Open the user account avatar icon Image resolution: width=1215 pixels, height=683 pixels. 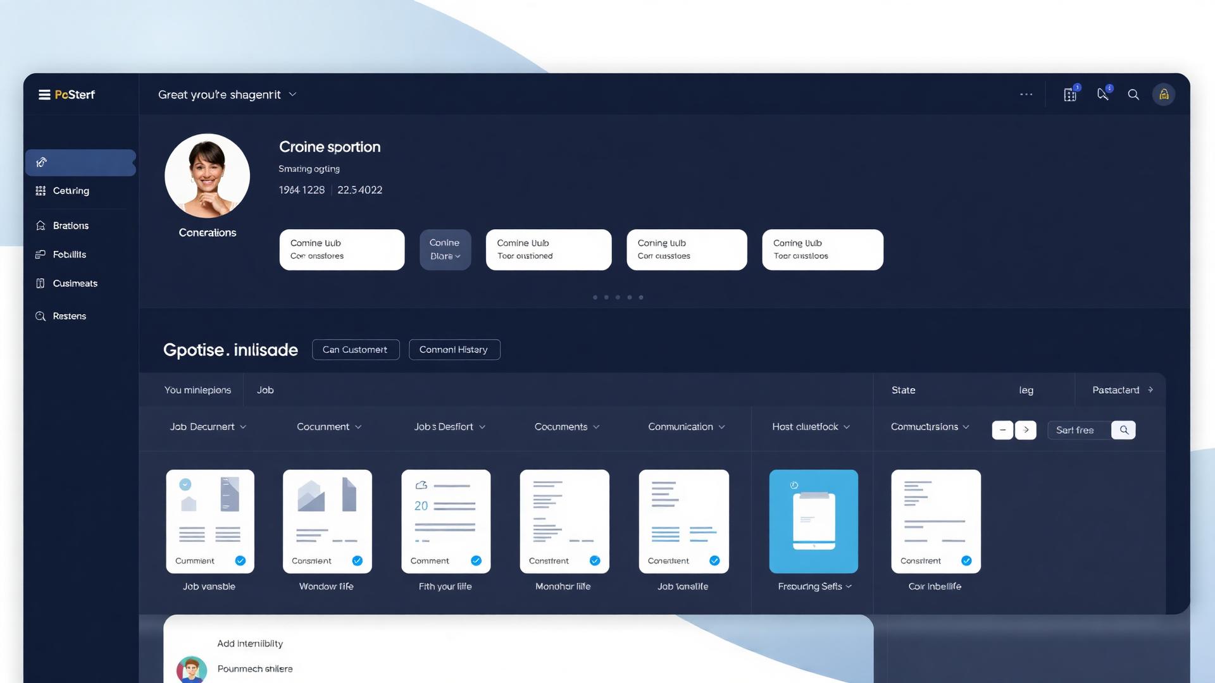[x=1164, y=95]
